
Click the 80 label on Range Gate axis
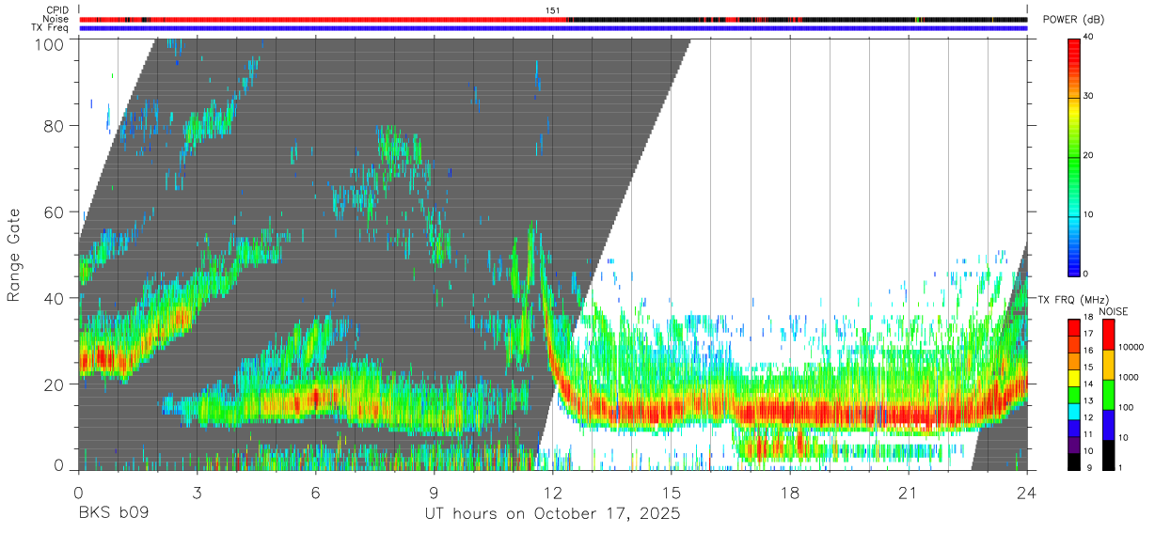coord(53,125)
